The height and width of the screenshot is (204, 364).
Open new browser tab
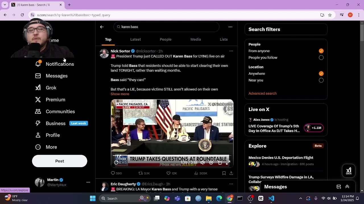[69, 5]
